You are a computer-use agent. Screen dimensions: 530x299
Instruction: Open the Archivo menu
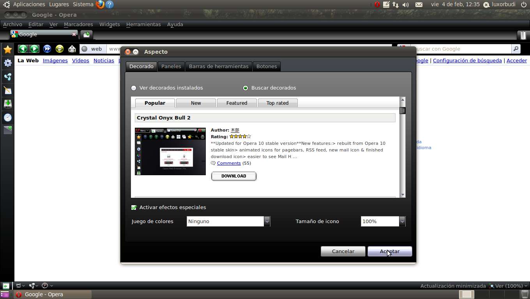point(12,24)
